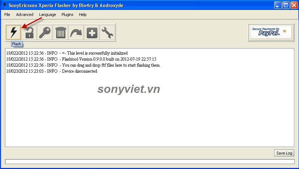Click the trash bin toolbar icon
This screenshot has height=169, width=299.
point(60,33)
